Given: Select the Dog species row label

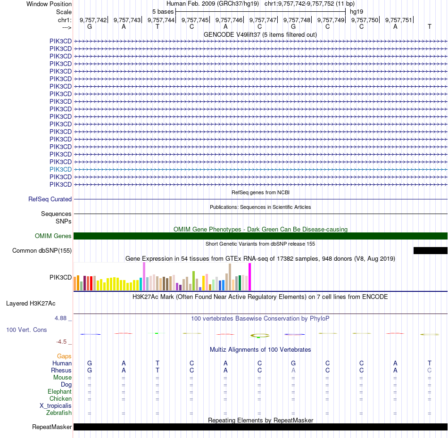Looking at the screenshot, I should (66, 385).
